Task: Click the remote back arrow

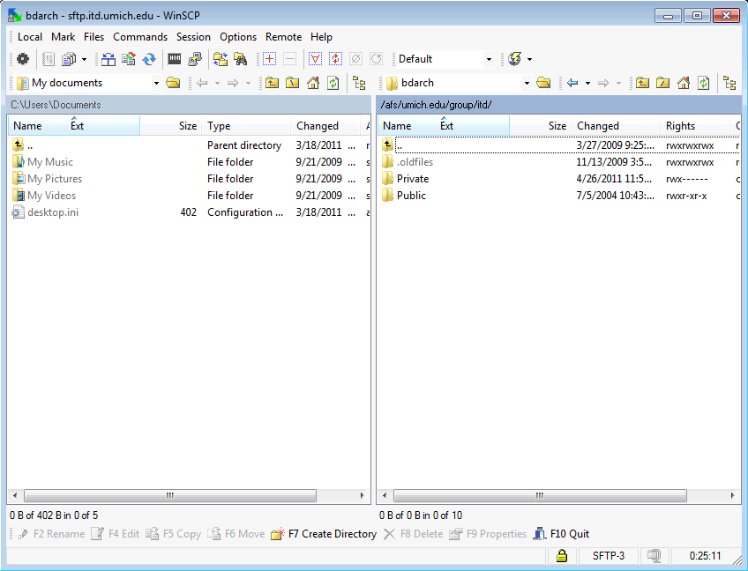Action: 573,83
